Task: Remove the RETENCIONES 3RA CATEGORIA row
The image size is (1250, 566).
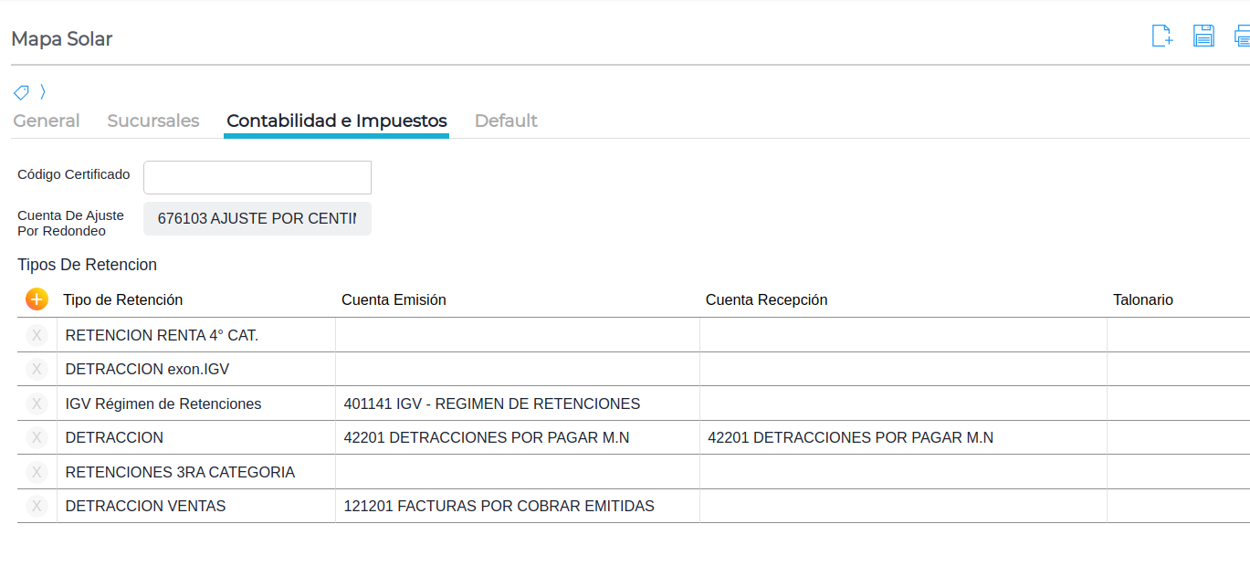Action: (37, 472)
